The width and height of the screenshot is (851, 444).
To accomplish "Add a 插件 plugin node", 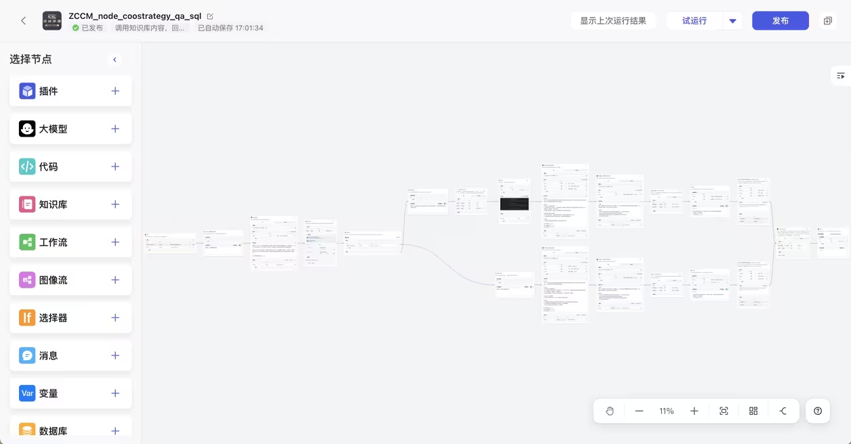I will coord(115,91).
